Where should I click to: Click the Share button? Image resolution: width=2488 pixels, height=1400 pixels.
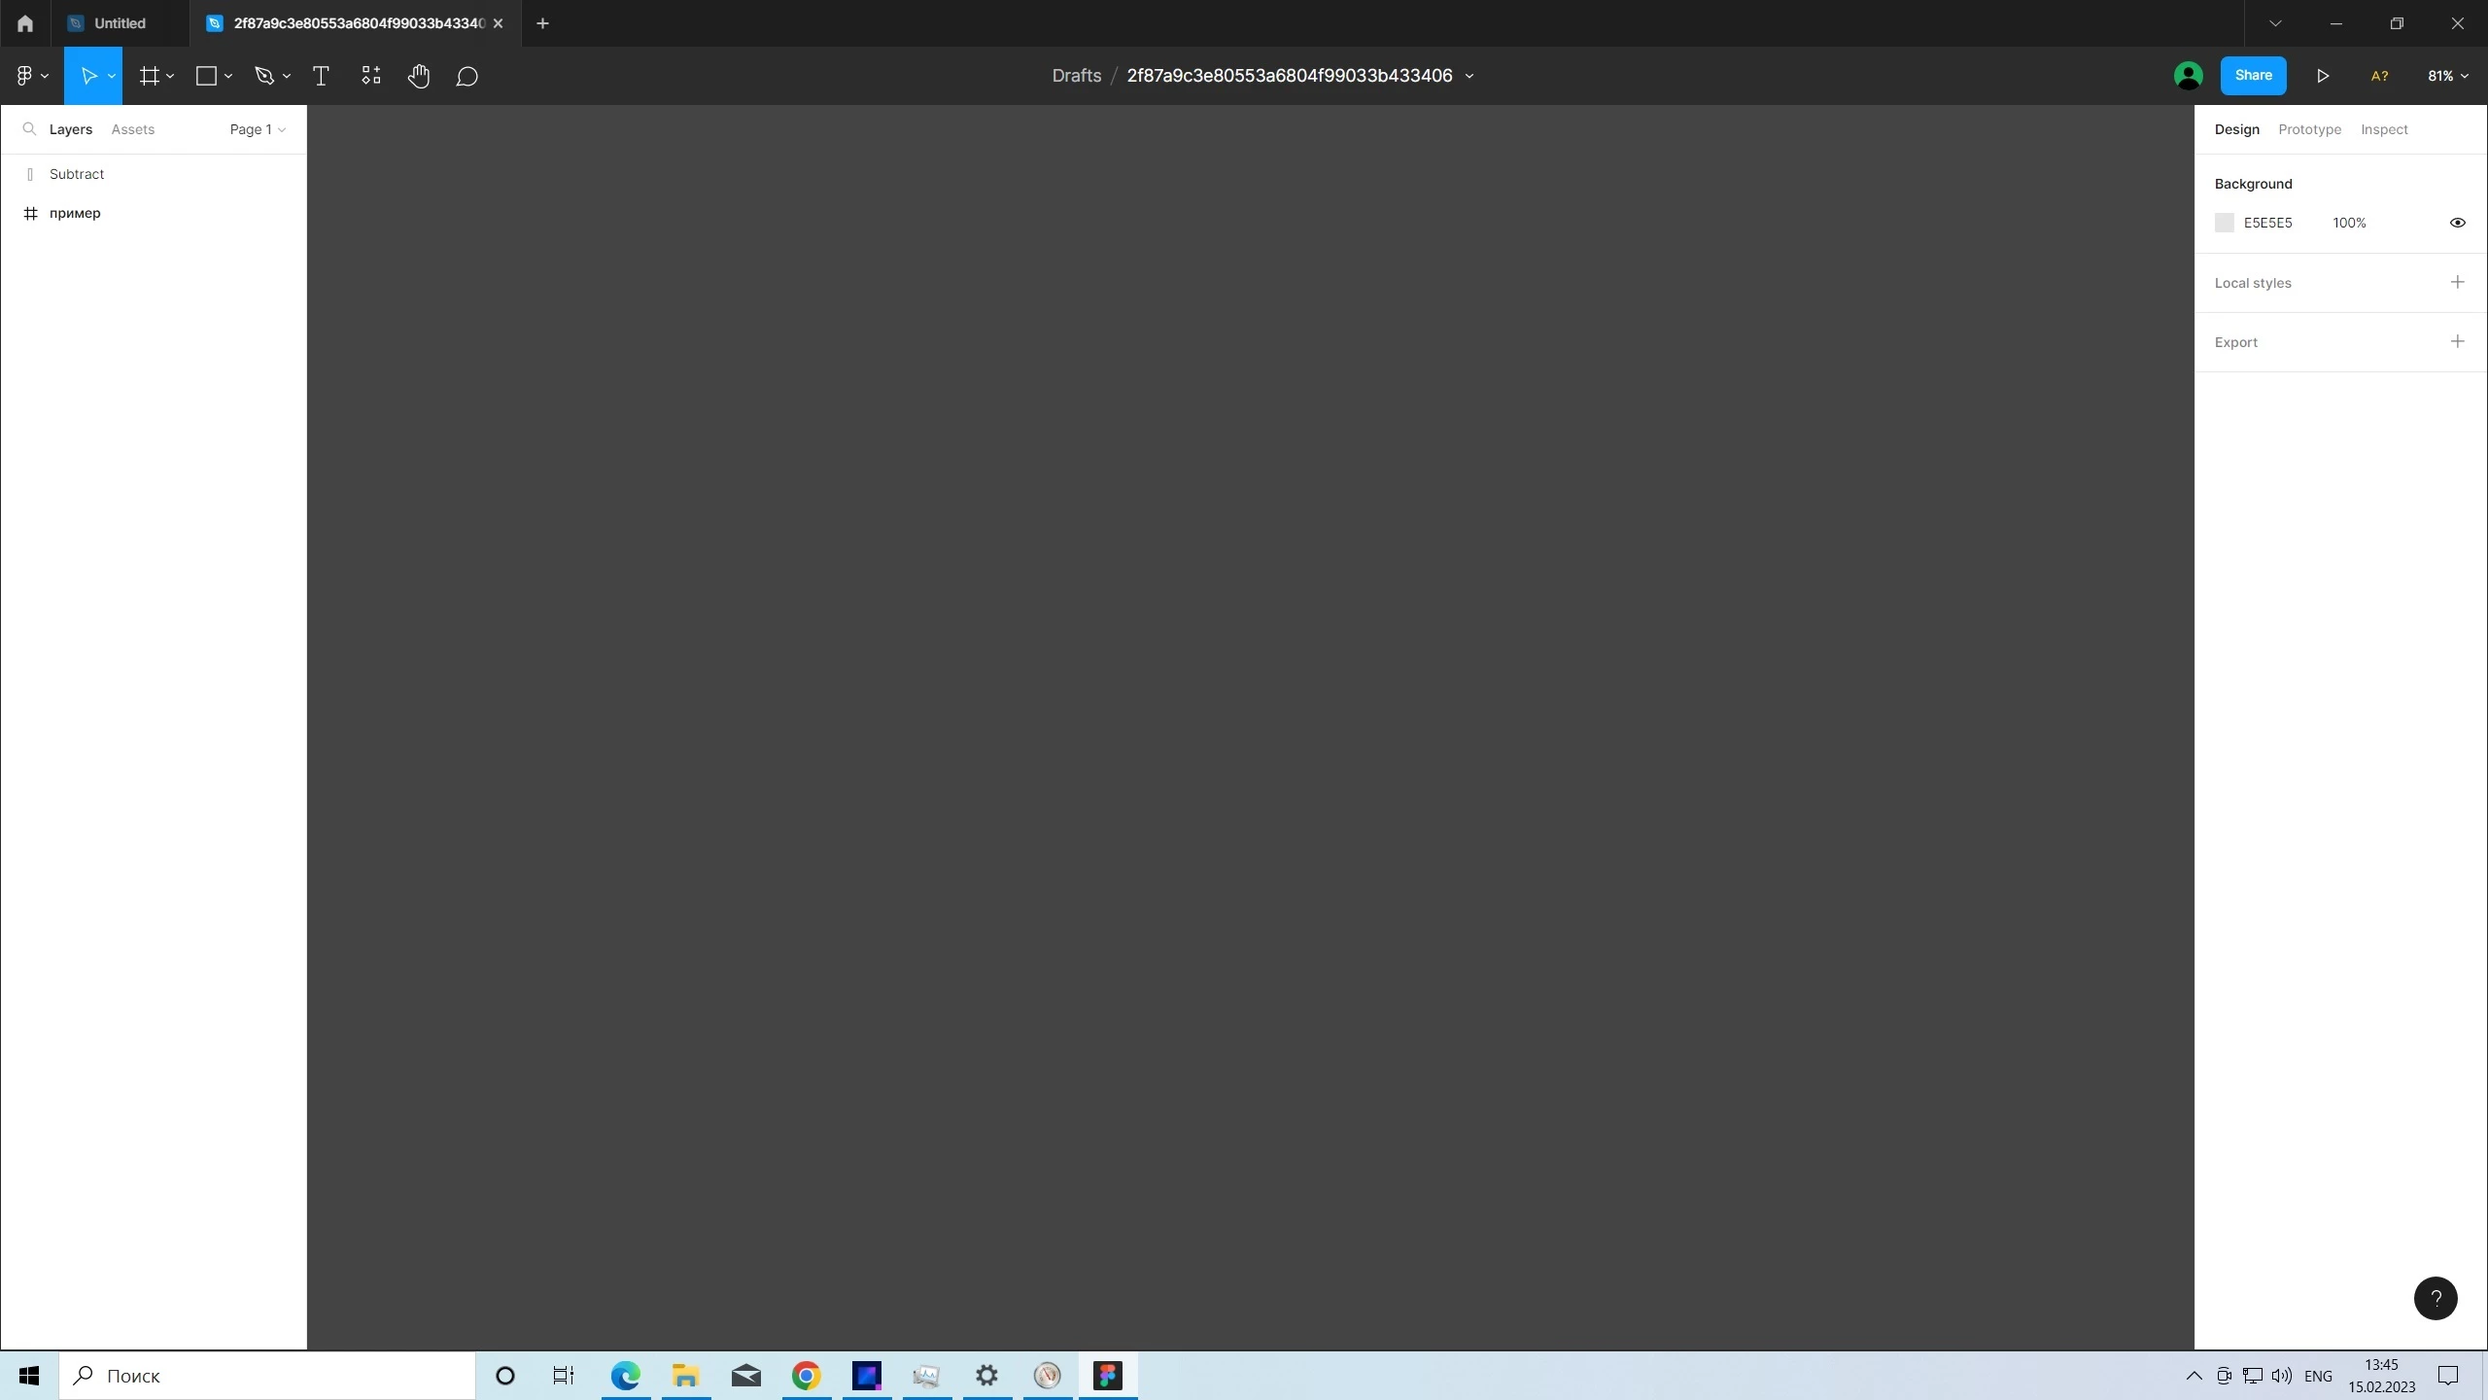click(2253, 76)
